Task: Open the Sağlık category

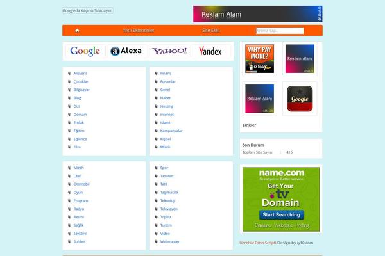Action: tap(78, 225)
